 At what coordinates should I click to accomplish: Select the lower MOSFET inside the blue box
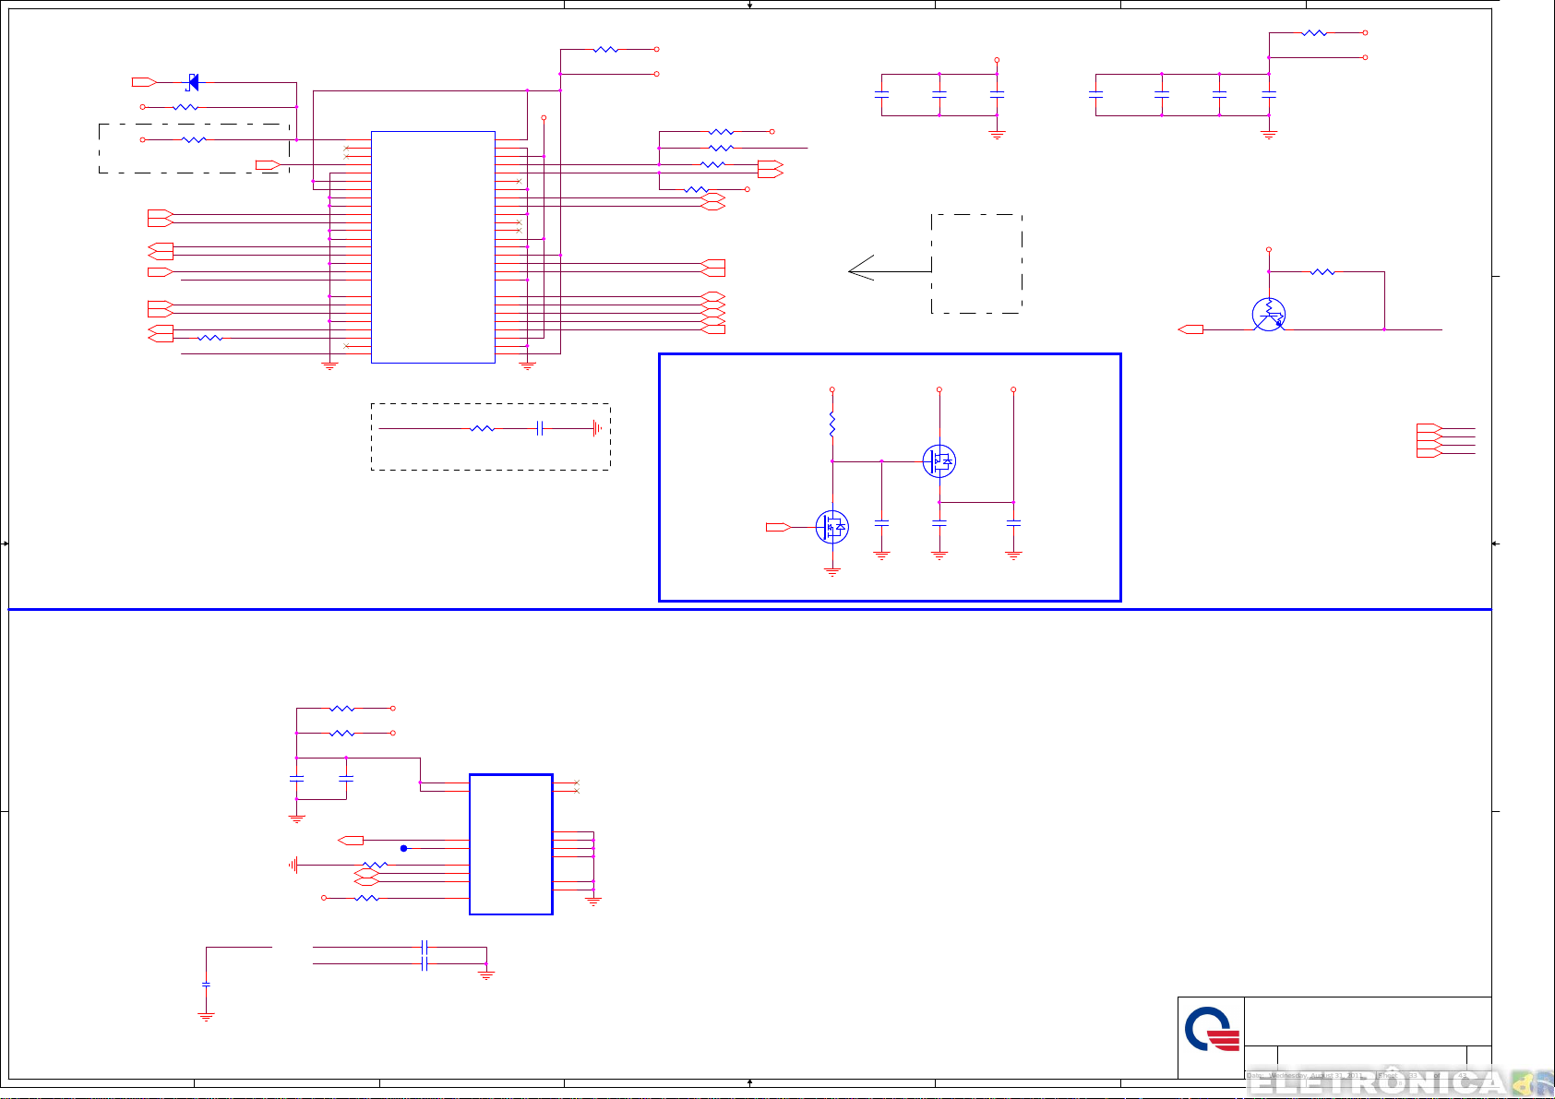[x=832, y=527]
